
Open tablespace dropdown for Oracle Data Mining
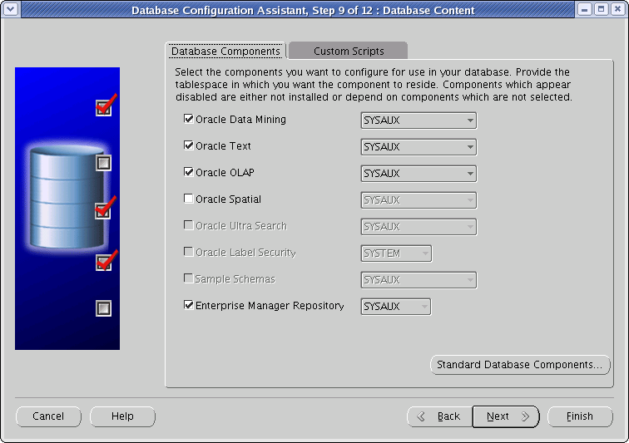pyautogui.click(x=419, y=121)
